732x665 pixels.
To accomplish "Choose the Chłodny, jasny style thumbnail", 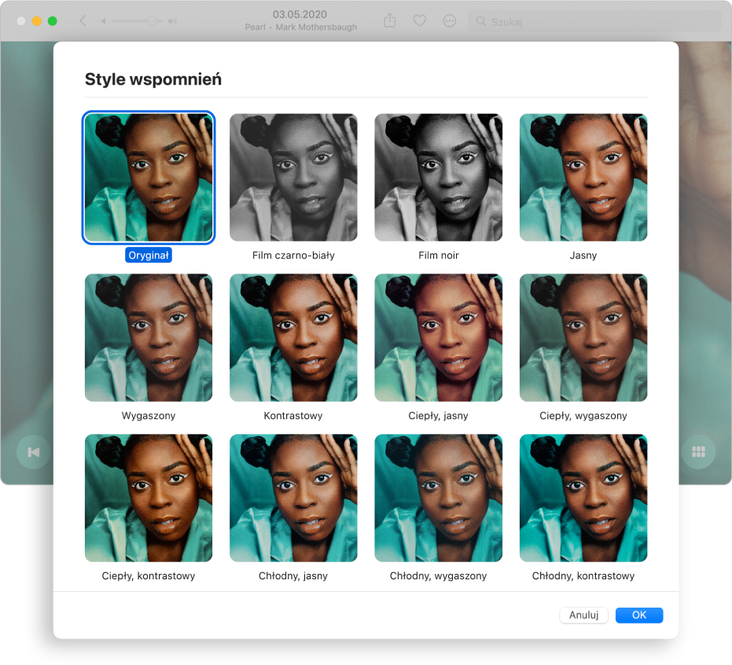I will 293,498.
